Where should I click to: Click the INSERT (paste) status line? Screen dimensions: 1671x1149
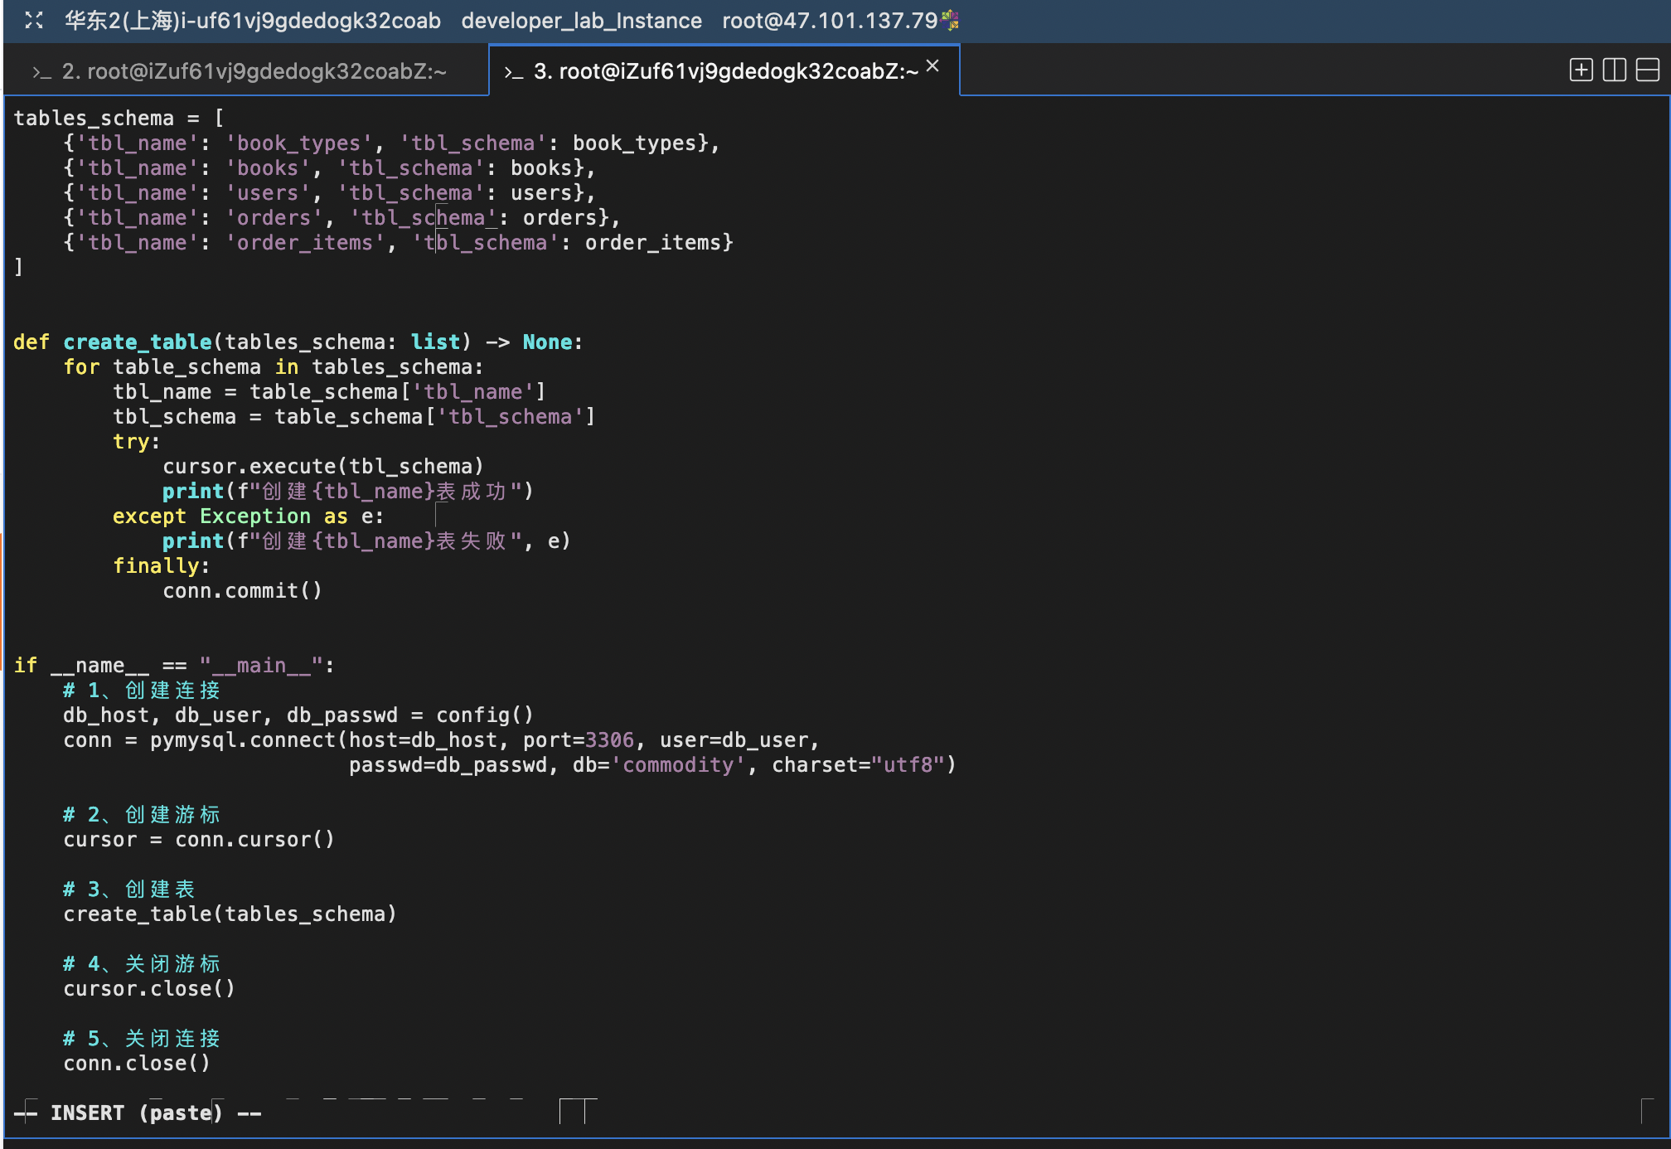point(137,1113)
